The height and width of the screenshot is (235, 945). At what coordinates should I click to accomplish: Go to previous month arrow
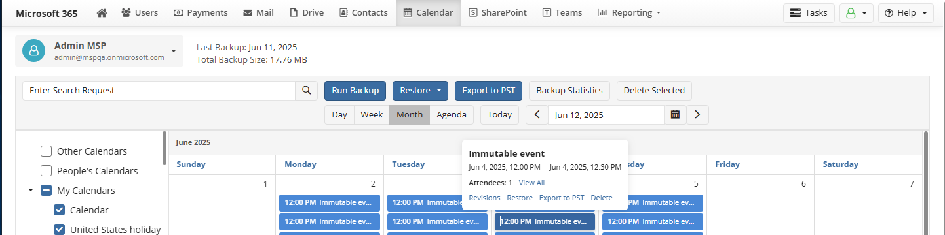537,115
